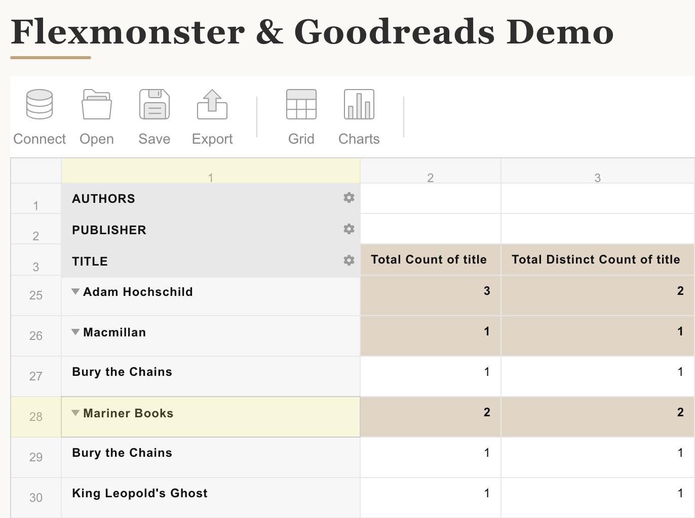The image size is (695, 518).
Task: Switch to Grid view icon
Action: pos(301,115)
